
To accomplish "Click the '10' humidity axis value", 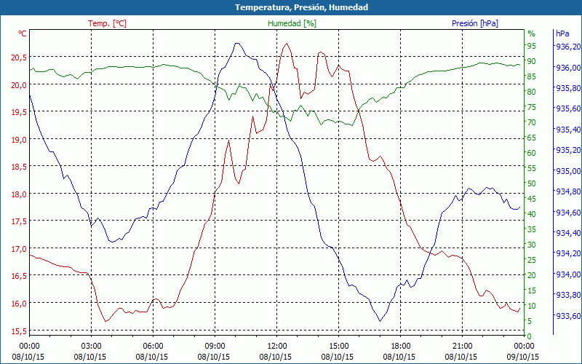I will point(532,306).
